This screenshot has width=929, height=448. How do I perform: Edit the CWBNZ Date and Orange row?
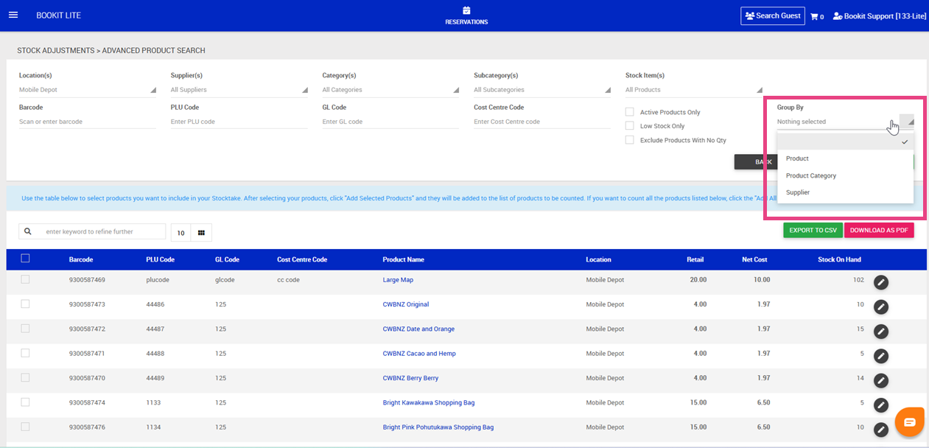tap(880, 331)
